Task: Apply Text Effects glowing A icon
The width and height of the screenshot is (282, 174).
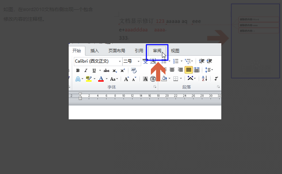Action: coord(78,79)
